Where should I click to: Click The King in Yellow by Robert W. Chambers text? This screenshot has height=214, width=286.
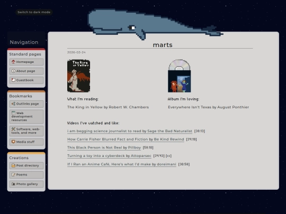pos(108,107)
